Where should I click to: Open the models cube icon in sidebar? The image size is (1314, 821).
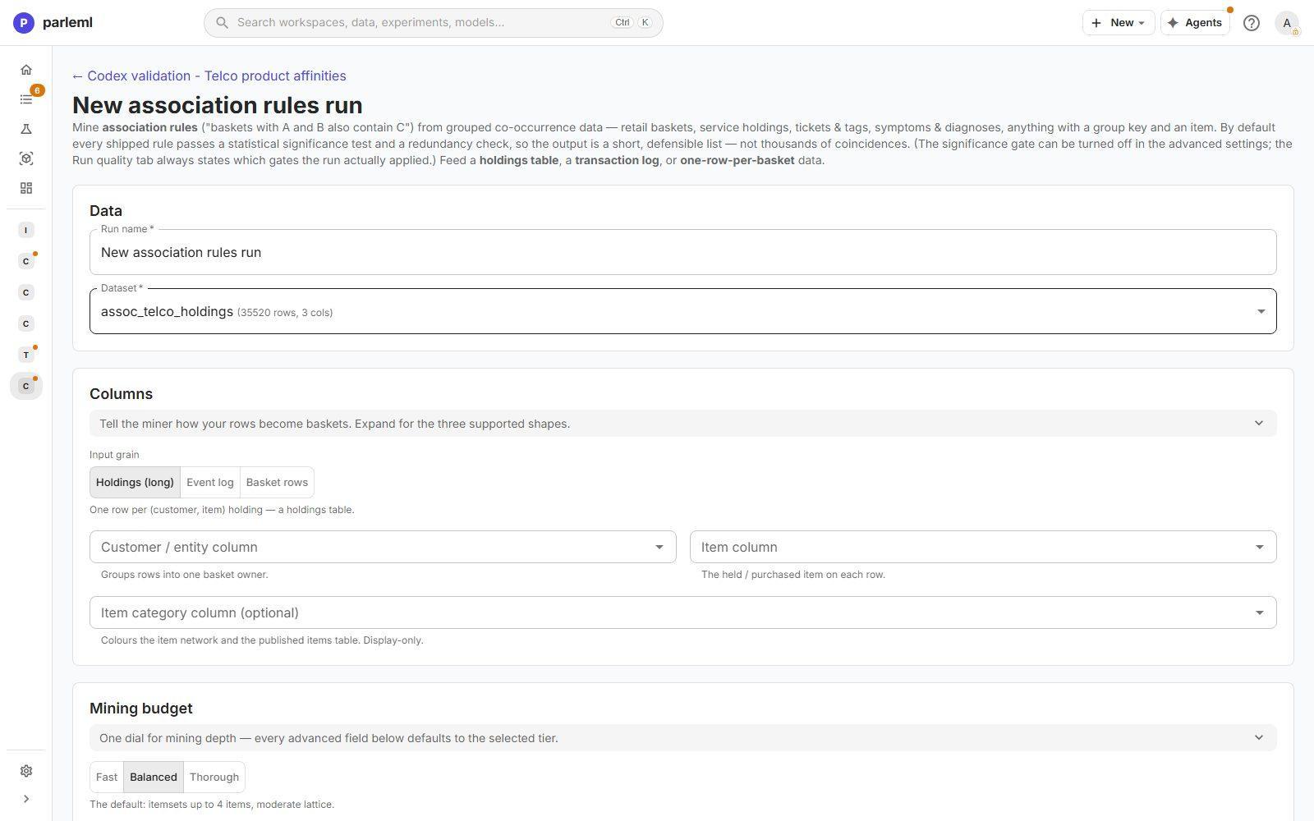[x=26, y=158]
